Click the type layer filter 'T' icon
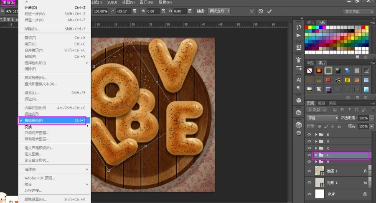 pyautogui.click(x=349, y=110)
